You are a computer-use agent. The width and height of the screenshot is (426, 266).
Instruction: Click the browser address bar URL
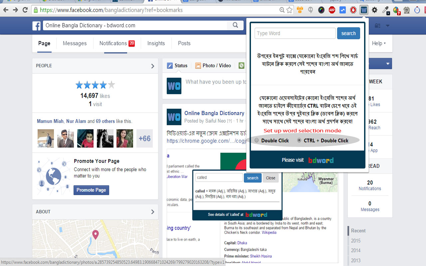pos(111,10)
